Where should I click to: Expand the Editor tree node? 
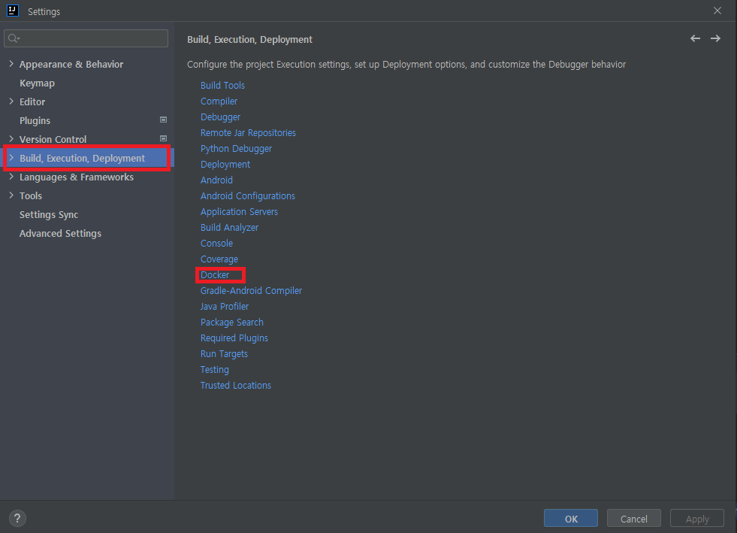click(x=11, y=101)
